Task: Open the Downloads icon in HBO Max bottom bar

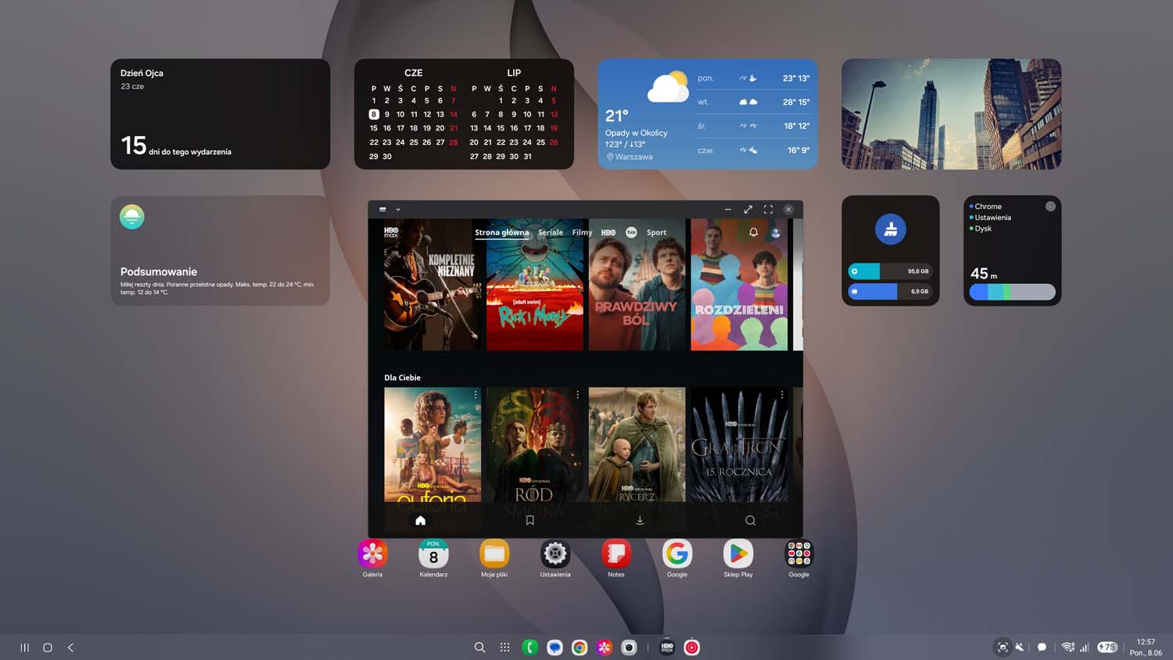Action: 640,520
